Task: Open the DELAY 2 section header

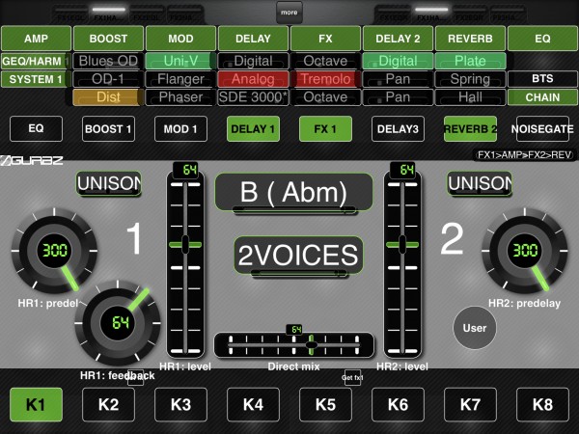Action: pyautogui.click(x=398, y=39)
